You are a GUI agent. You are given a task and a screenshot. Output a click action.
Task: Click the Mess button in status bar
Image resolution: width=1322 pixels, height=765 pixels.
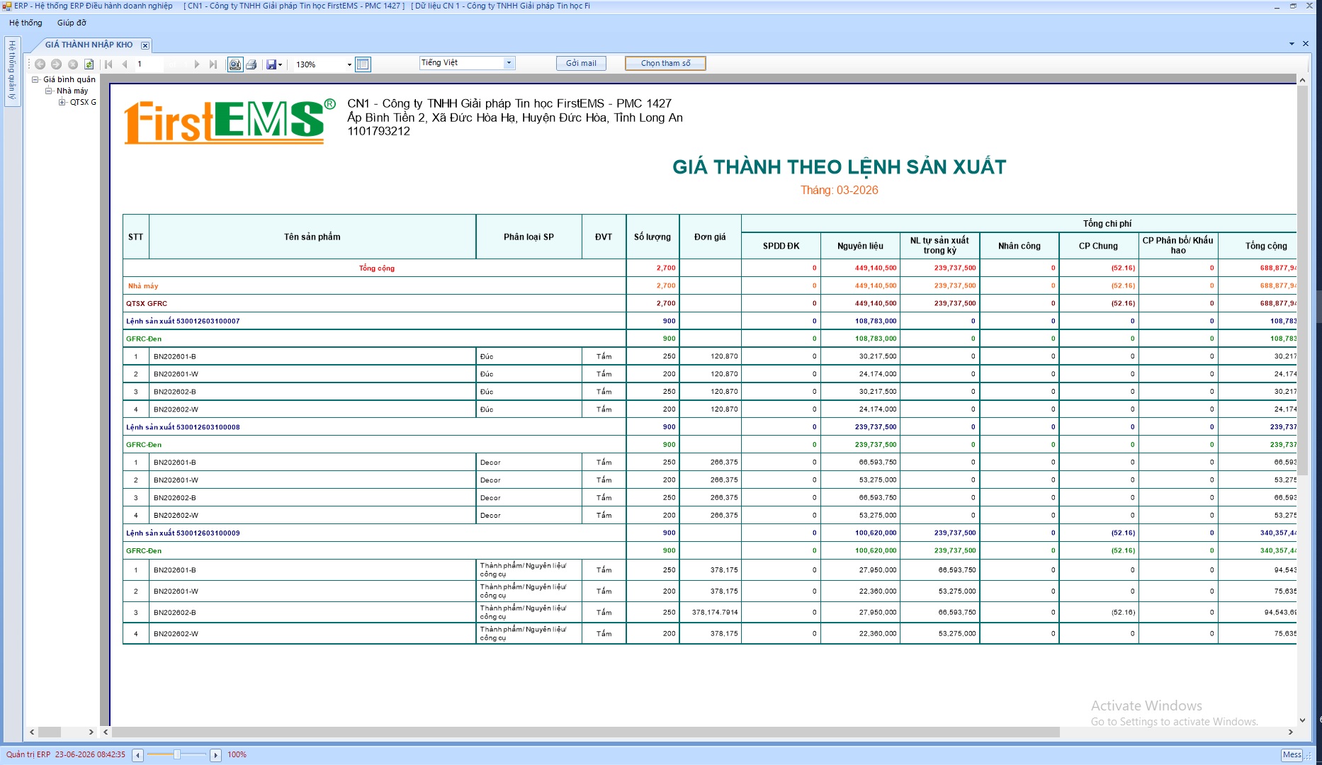tap(1292, 754)
